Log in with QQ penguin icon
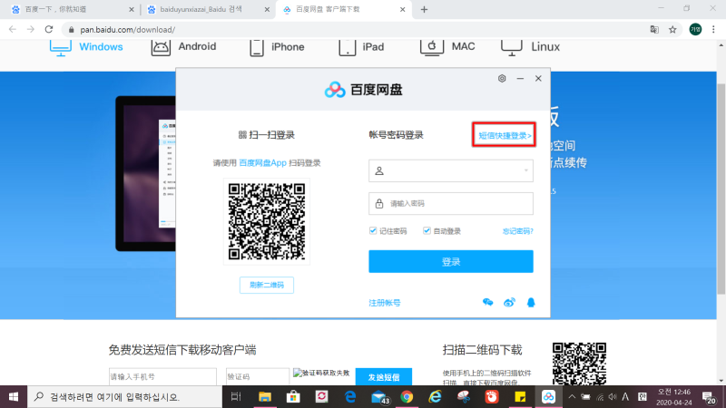The image size is (726, 408). tap(531, 303)
